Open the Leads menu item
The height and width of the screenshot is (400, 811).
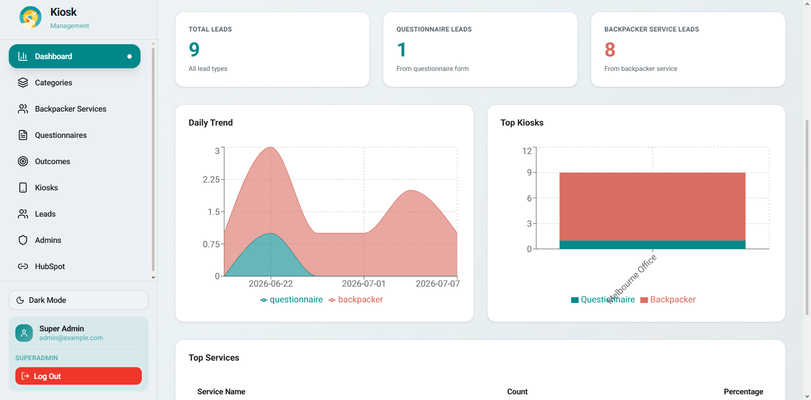[x=74, y=214]
